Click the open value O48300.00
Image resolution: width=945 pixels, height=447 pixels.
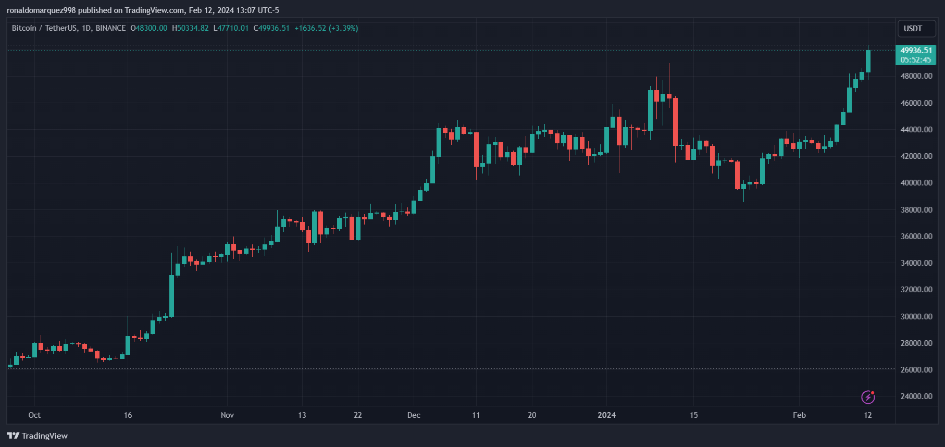tap(149, 28)
